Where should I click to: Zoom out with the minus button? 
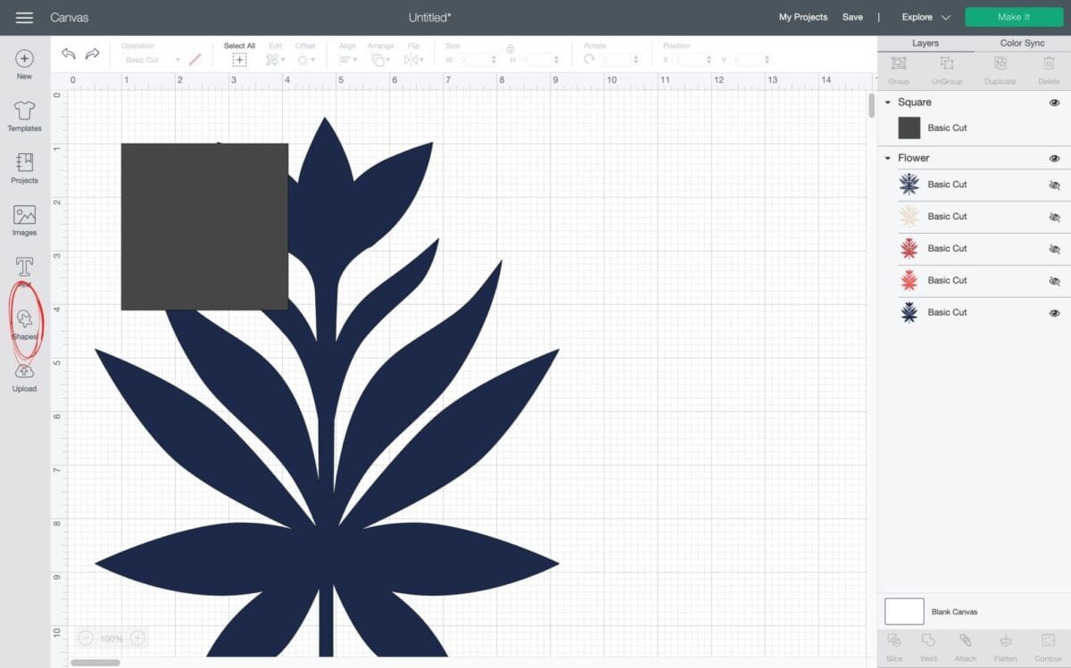(86, 639)
